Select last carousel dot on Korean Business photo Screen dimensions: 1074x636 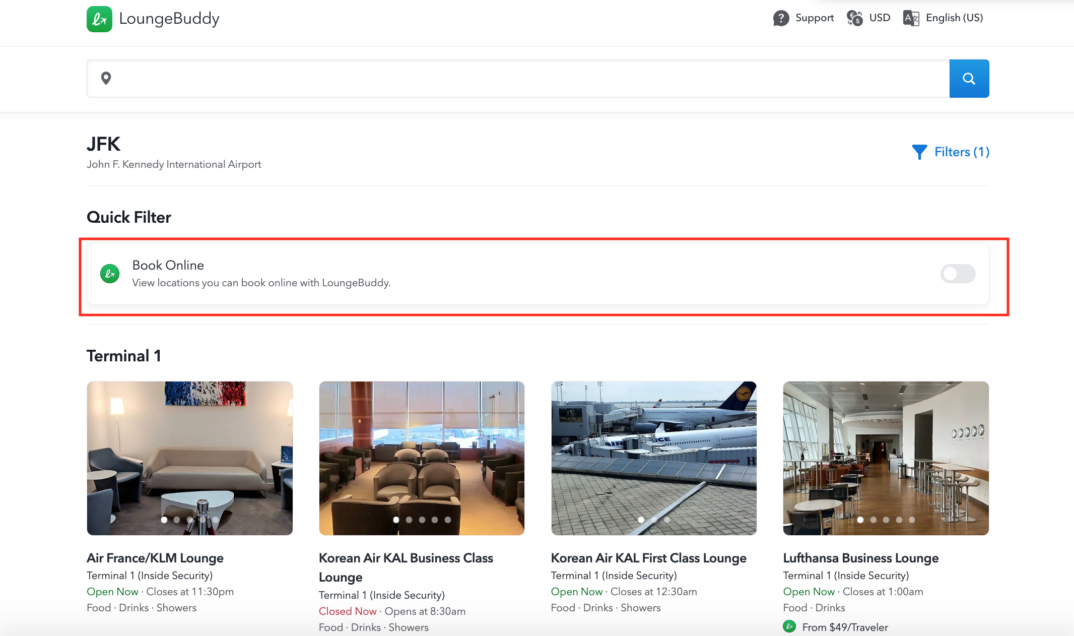(x=448, y=520)
